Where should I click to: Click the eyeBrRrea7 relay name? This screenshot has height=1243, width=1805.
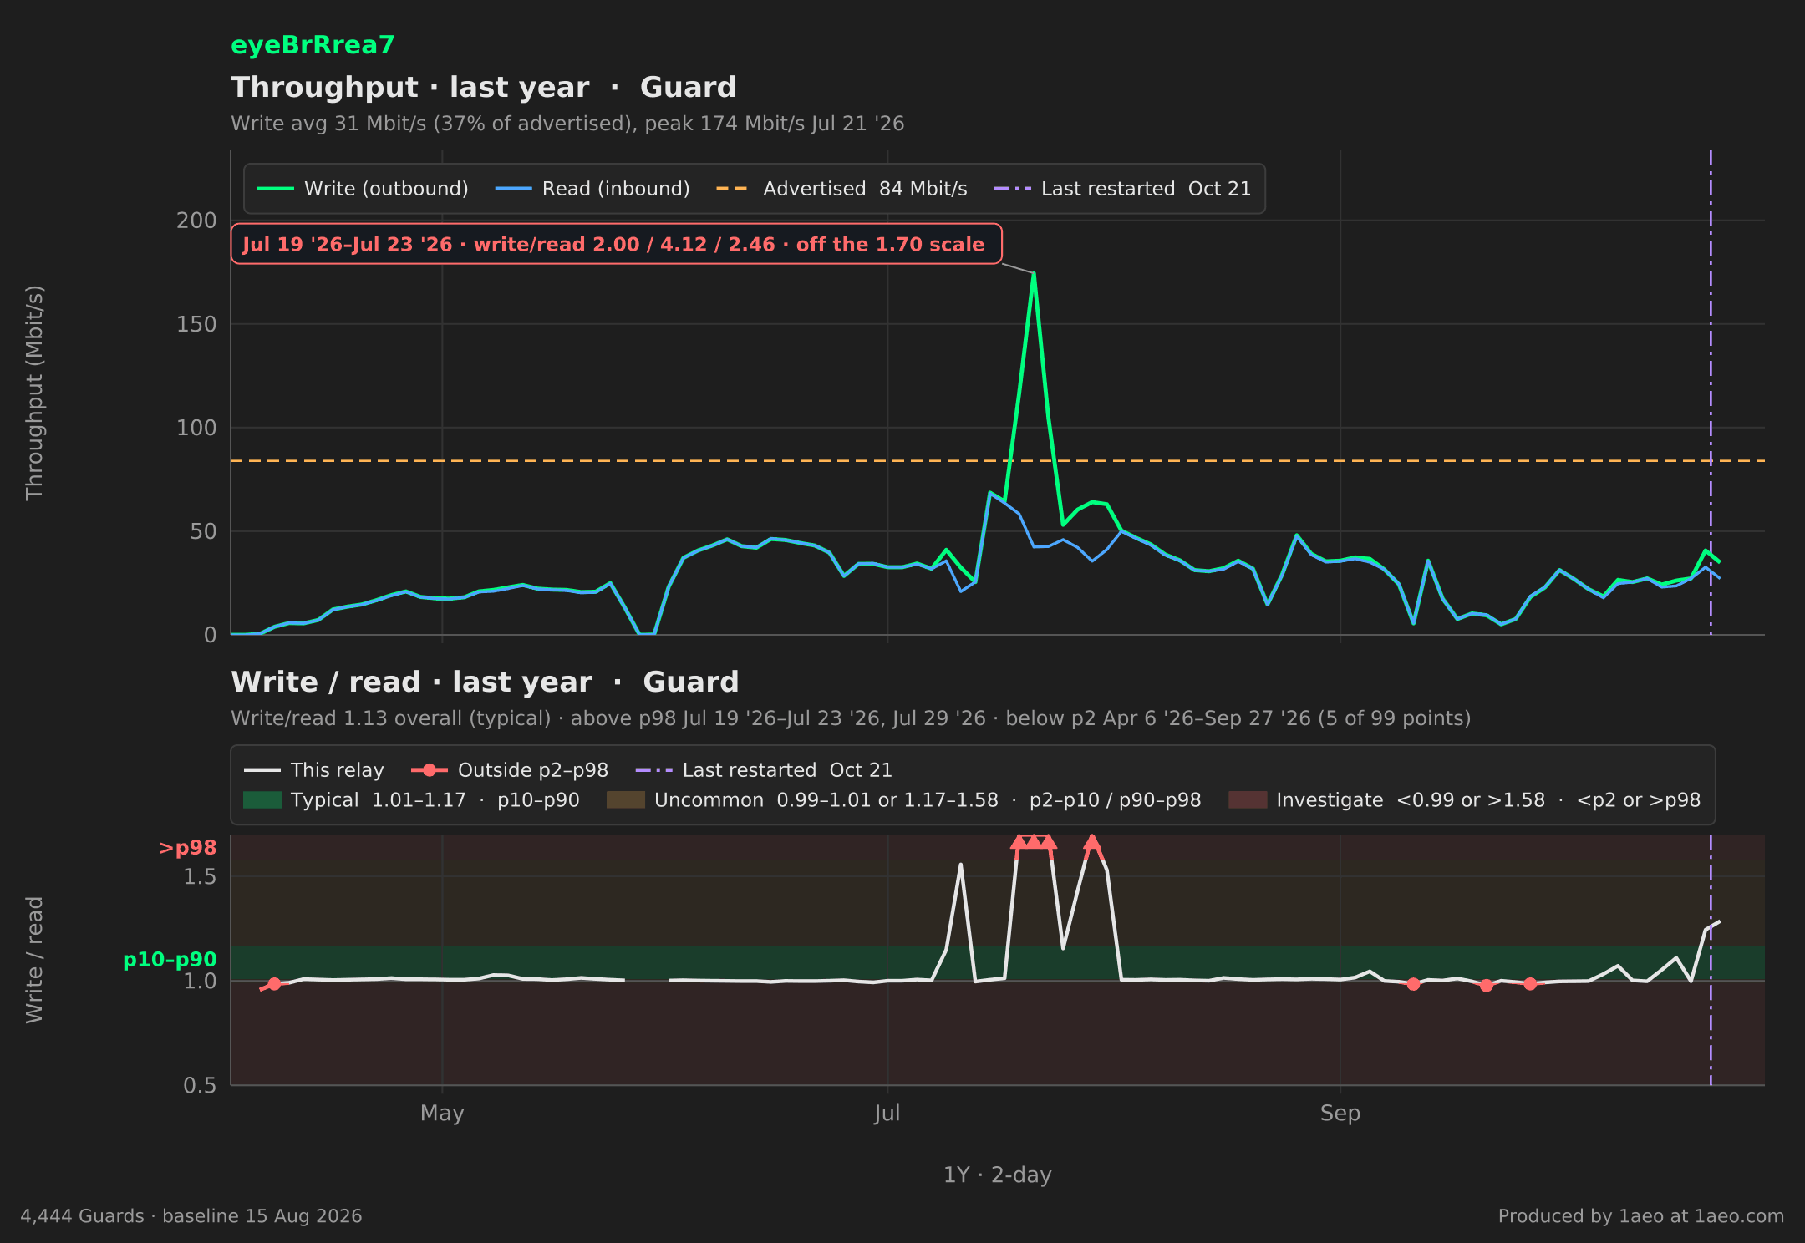(x=313, y=45)
